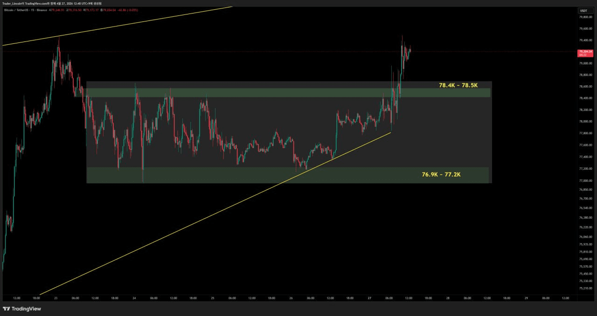Click the 79,800.00 price axis label
Viewport: 597px width, 316px height.
(x=585, y=17)
